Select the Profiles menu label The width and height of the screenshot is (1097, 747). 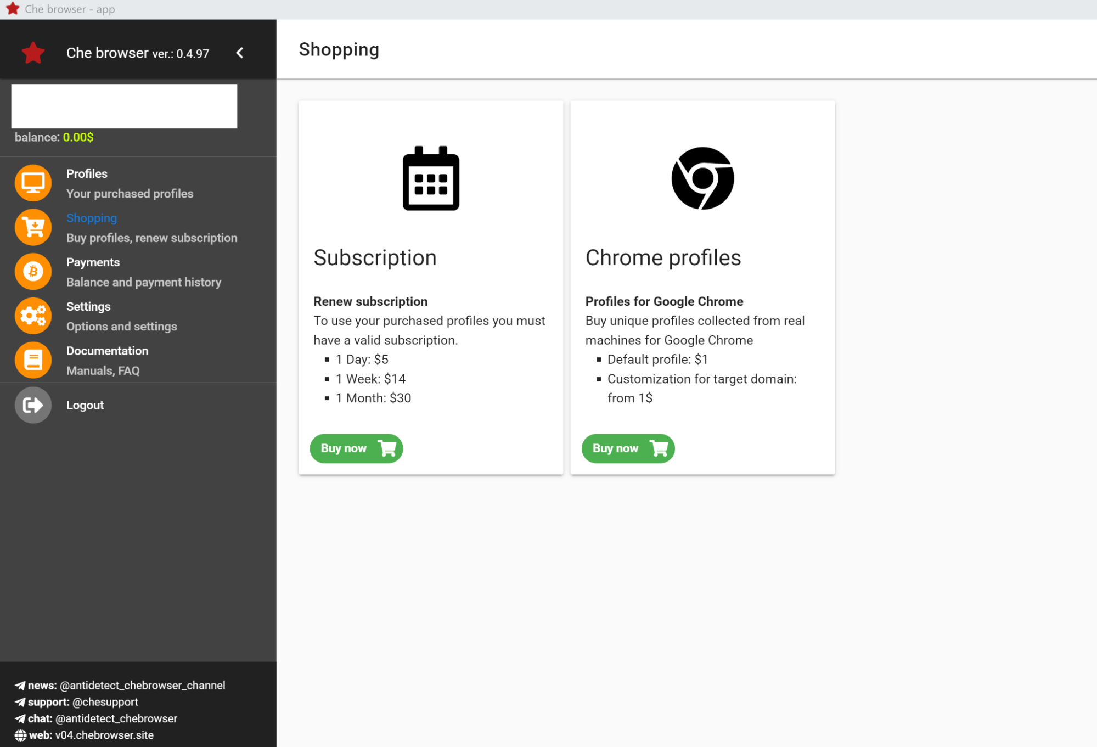87,173
